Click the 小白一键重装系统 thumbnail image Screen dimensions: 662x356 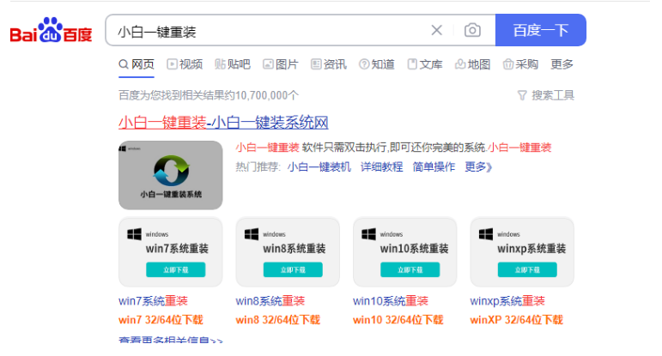click(x=171, y=175)
